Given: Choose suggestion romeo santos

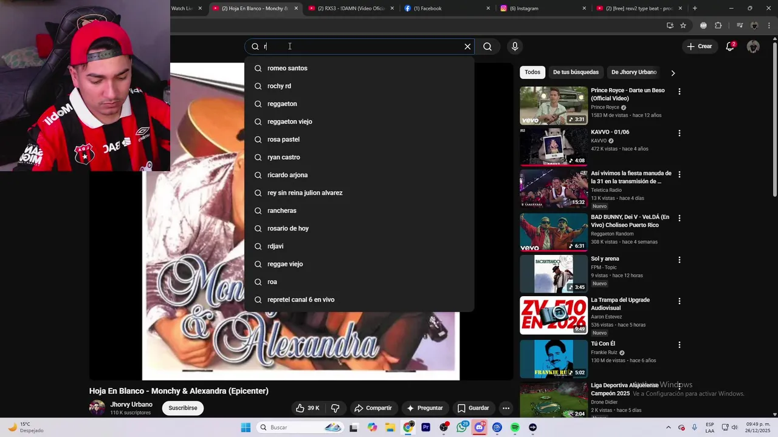Looking at the screenshot, I should 359,68.
